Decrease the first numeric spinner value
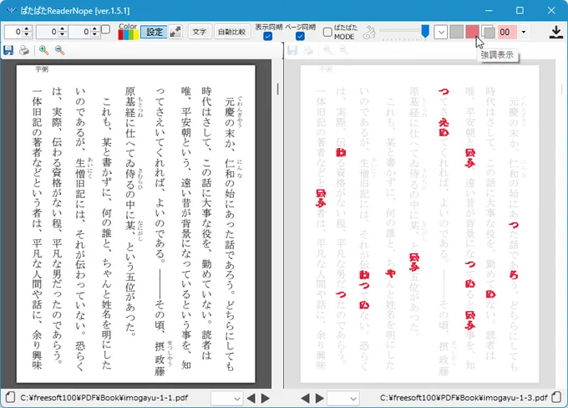The image size is (568, 408). (27, 35)
